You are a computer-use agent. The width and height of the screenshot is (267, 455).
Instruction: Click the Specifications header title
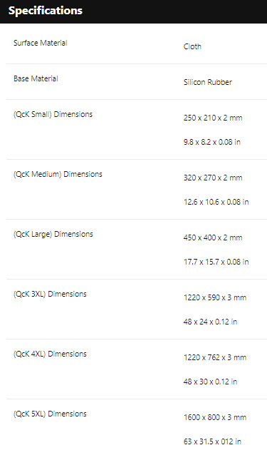point(46,11)
